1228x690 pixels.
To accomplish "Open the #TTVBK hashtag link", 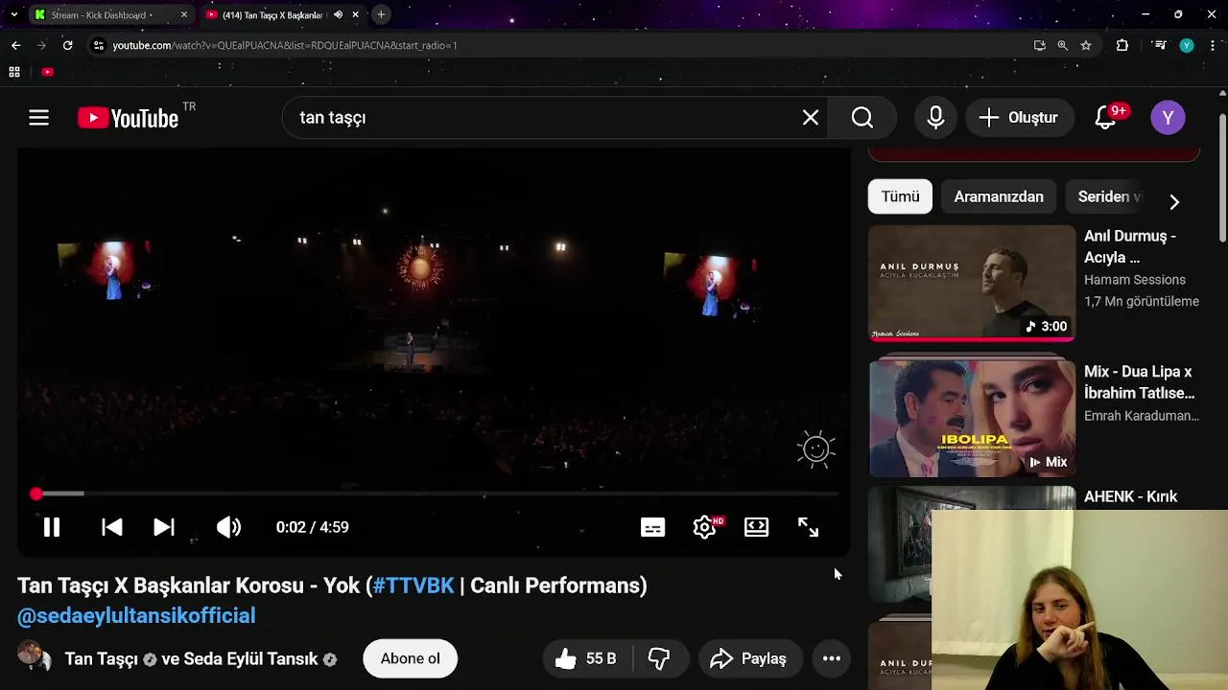I will coord(413,586).
